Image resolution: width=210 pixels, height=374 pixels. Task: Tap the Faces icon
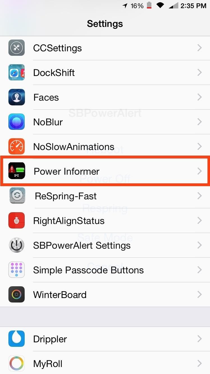(17, 97)
